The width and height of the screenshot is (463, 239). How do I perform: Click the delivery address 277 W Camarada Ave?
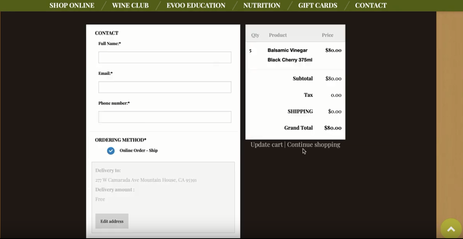[146, 180]
